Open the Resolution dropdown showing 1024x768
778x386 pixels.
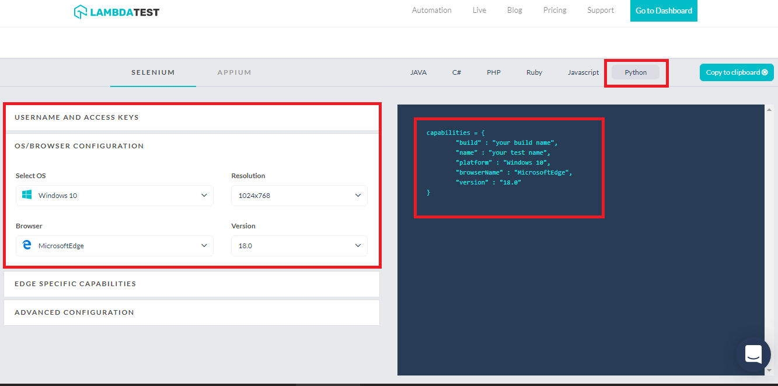(299, 196)
